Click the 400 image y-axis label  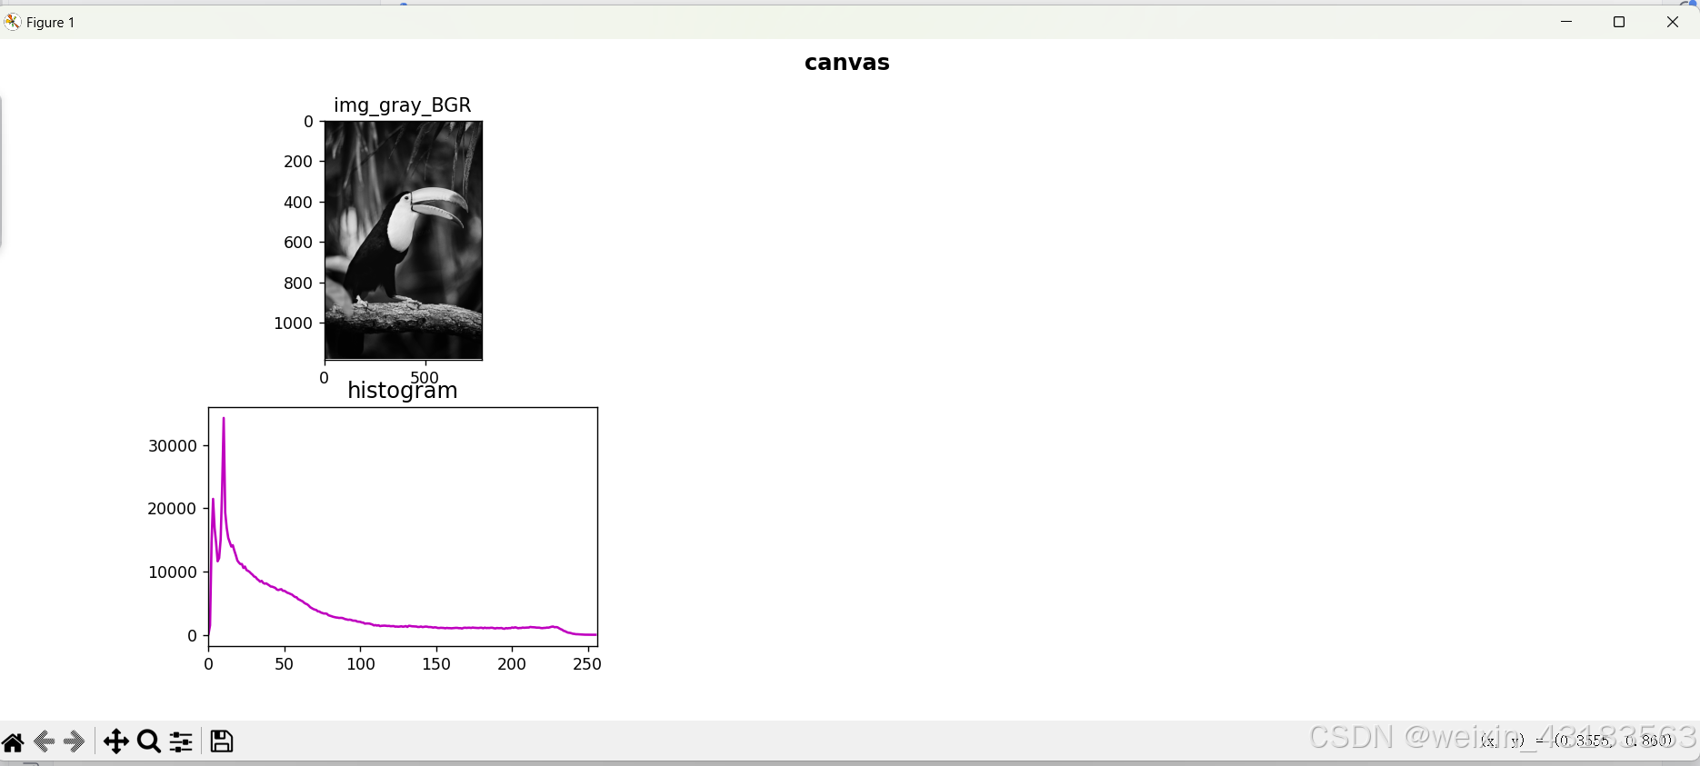coord(298,203)
